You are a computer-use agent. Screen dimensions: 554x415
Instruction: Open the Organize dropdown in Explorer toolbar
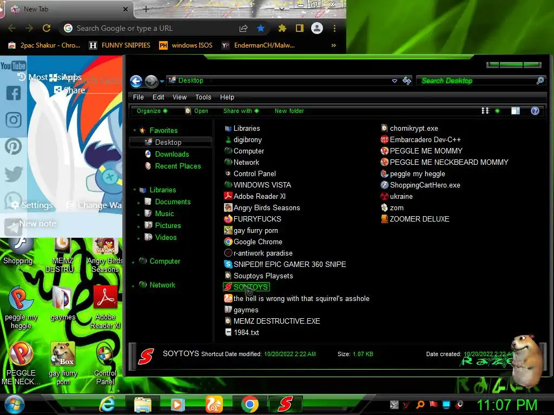[152, 111]
